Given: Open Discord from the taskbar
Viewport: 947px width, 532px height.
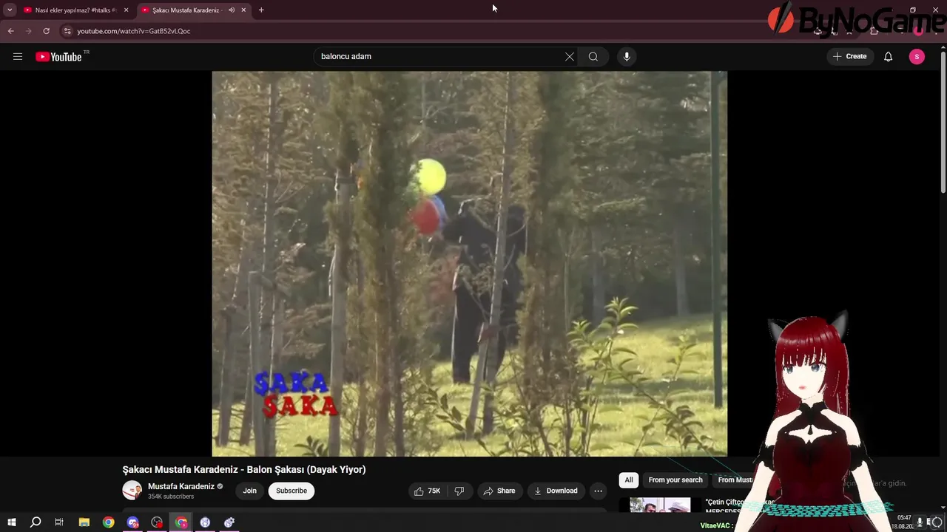Looking at the screenshot, I should 132,522.
